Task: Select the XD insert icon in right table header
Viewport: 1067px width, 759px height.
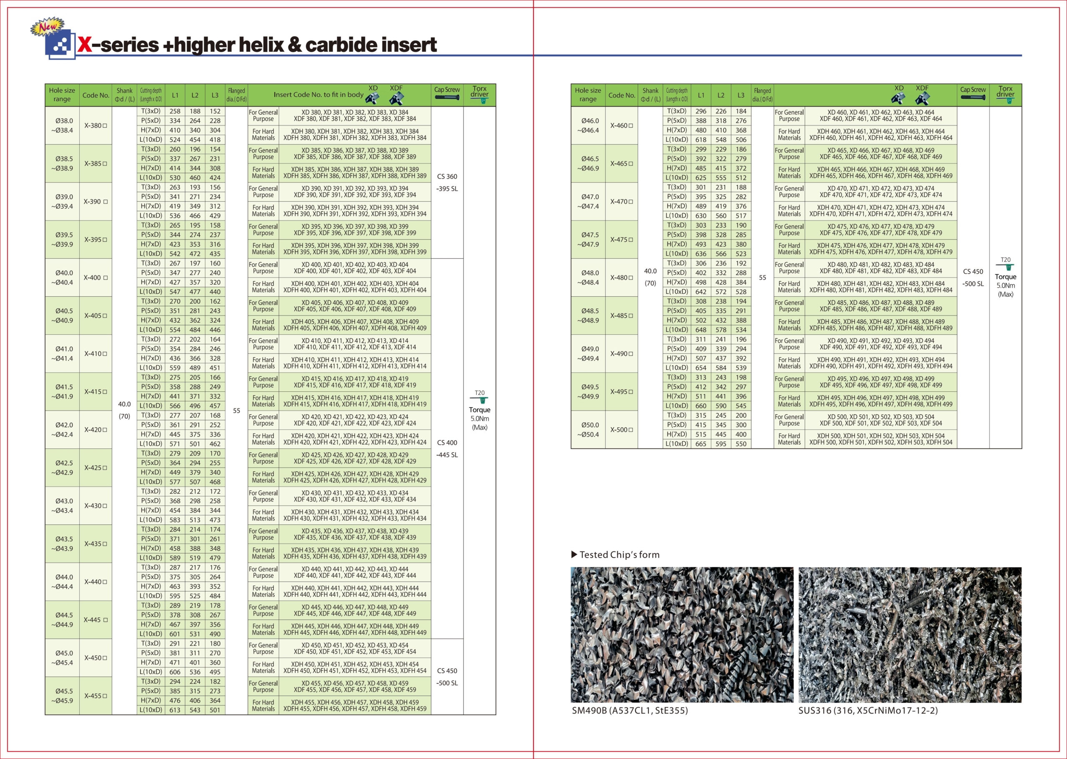Action: point(898,99)
